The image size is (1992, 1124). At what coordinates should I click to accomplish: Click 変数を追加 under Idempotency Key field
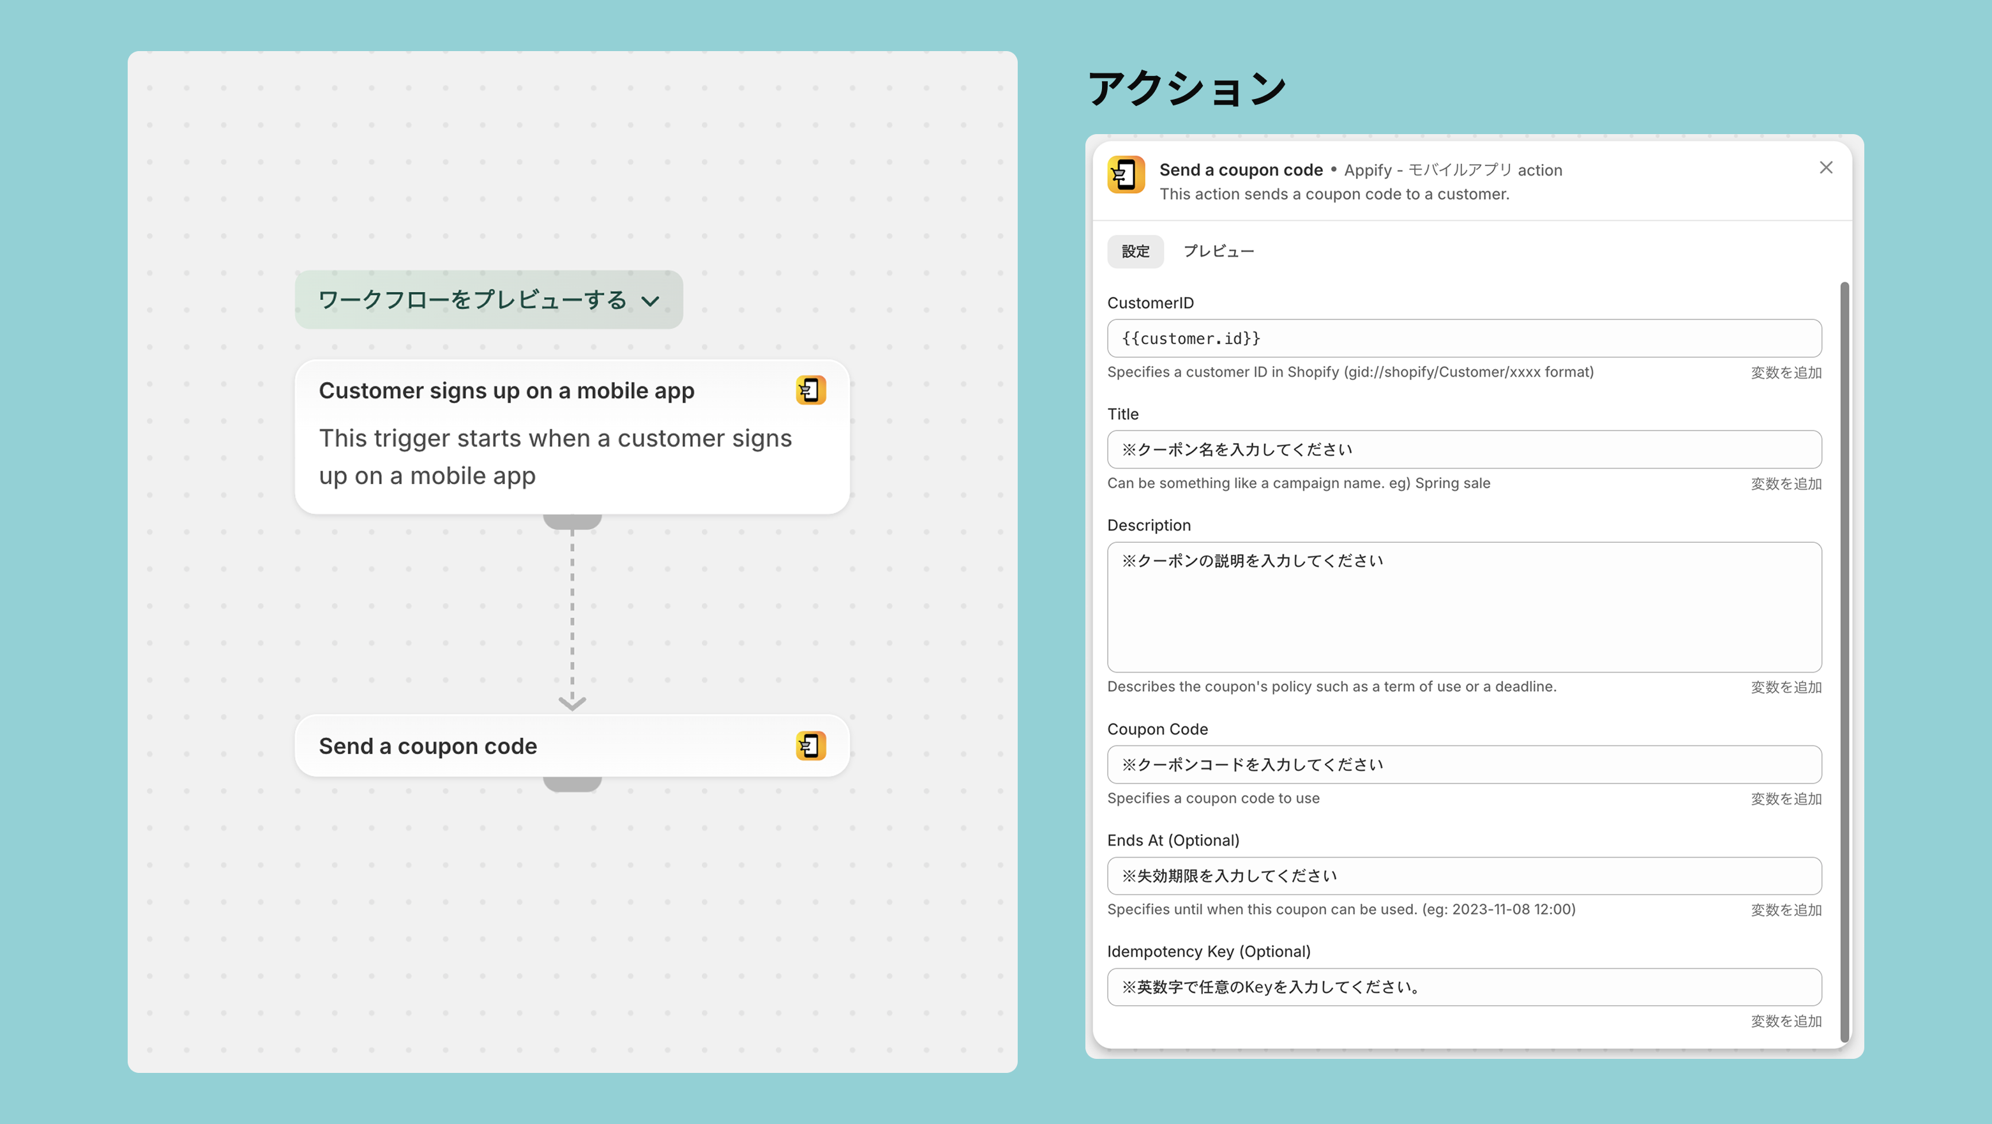tap(1786, 1021)
